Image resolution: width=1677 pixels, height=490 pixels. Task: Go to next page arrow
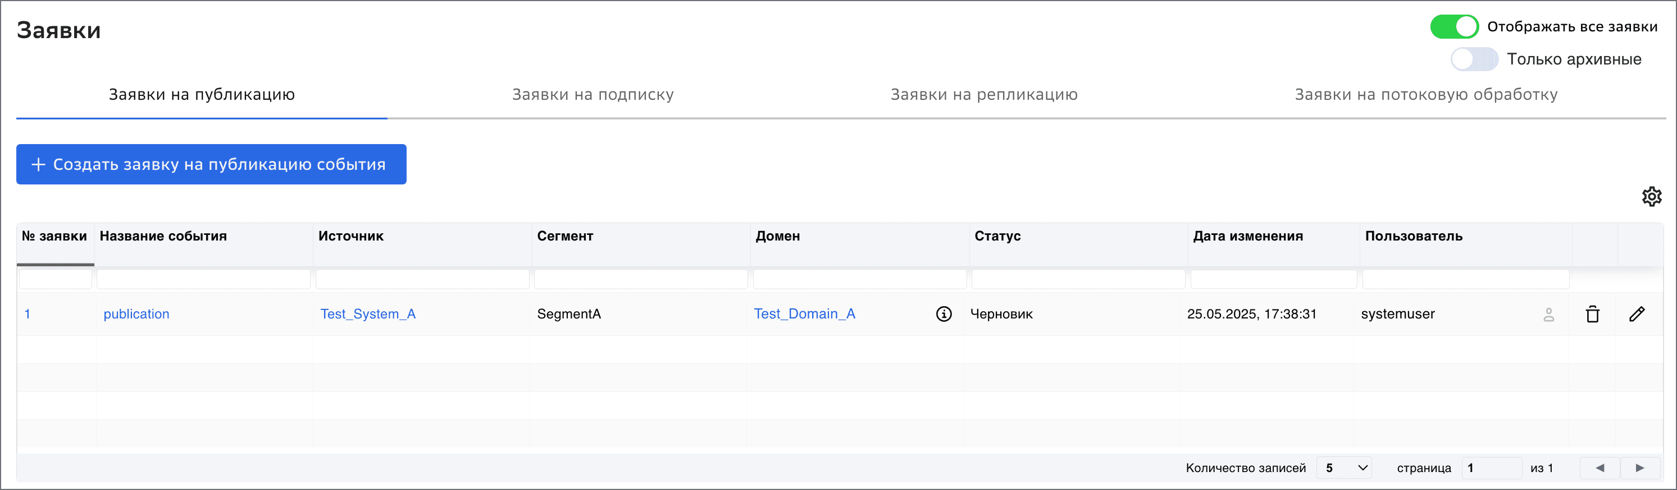coord(1639,467)
